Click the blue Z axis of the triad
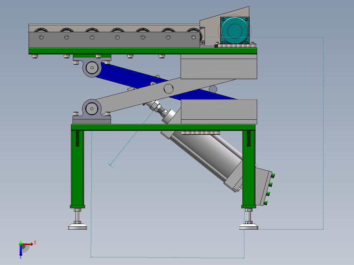The height and width of the screenshot is (265, 354). (x=21, y=251)
